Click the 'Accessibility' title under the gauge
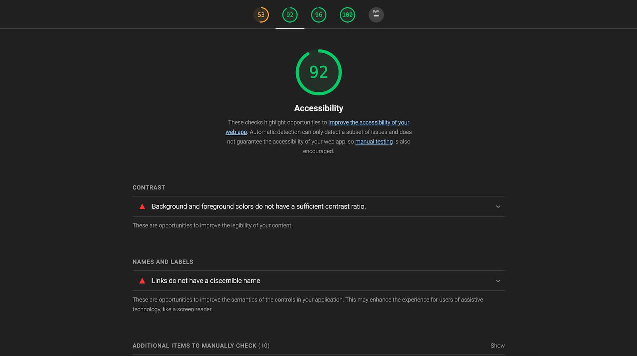This screenshot has width=637, height=356. pyautogui.click(x=318, y=108)
